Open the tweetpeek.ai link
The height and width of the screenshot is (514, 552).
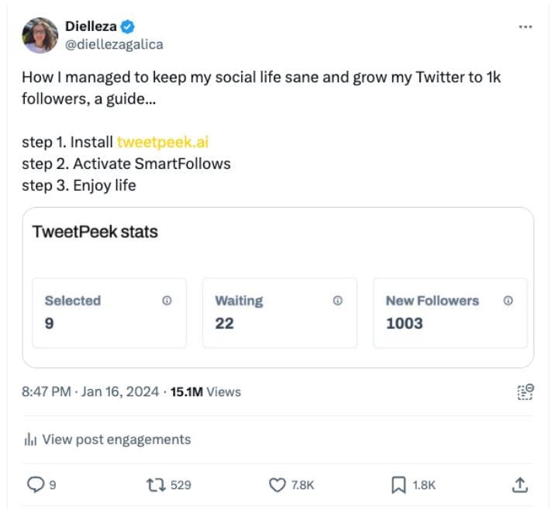tap(163, 142)
